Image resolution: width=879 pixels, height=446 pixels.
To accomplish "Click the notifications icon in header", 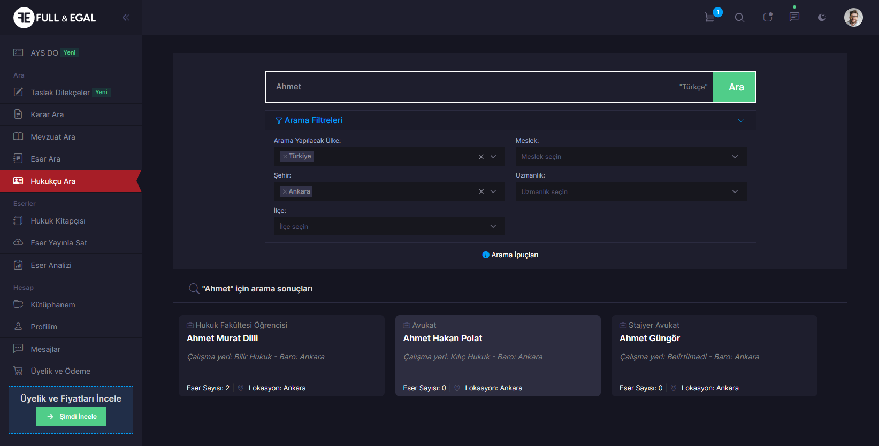I will point(768,18).
